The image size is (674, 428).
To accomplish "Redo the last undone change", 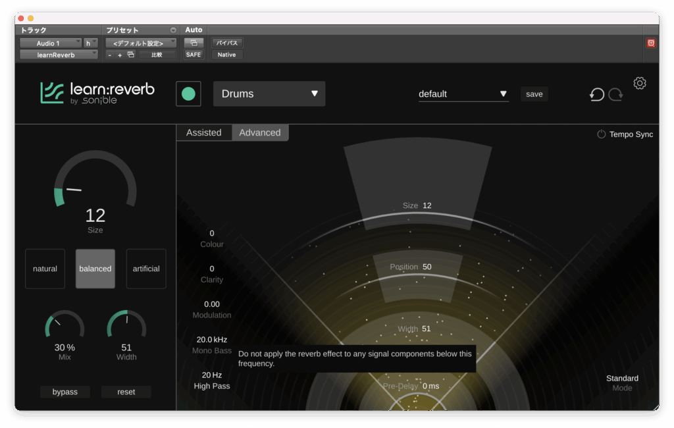I will [615, 94].
